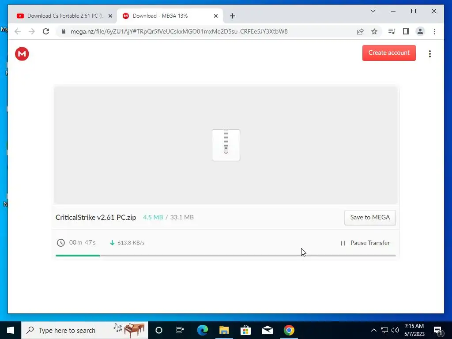452x339 pixels.
Task: Click the MEGA logo icon
Action: 22,54
